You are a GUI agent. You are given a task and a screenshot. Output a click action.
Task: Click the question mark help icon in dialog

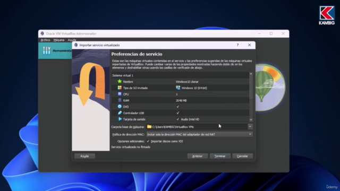[237, 45]
